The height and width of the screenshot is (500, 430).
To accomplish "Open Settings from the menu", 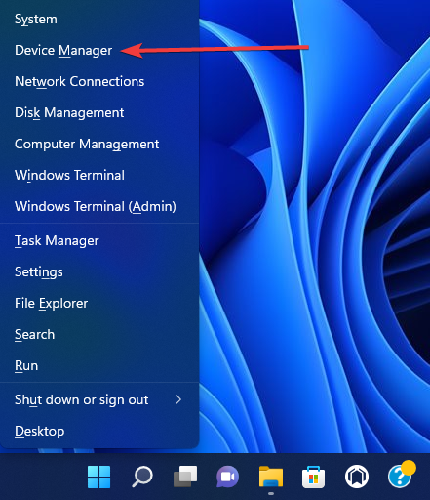I will (99, 271).
